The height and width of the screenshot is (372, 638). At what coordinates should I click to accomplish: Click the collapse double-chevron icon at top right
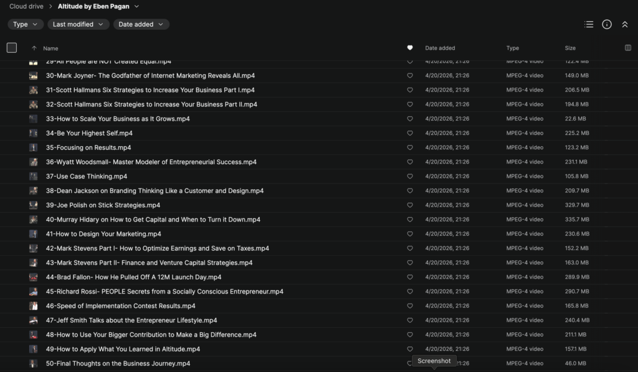(x=625, y=24)
